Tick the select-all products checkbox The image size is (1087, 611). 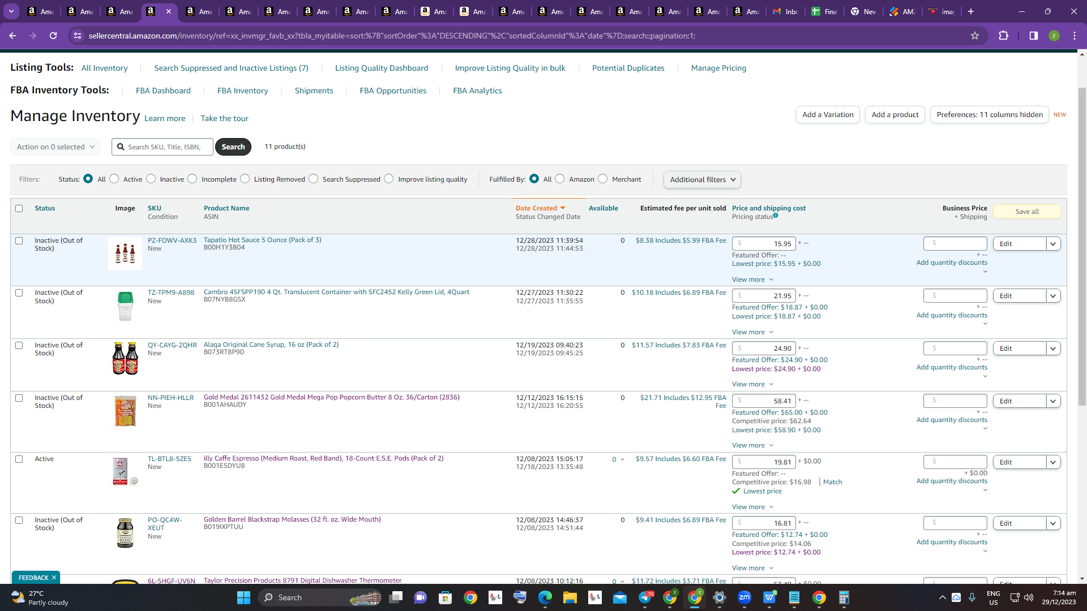point(19,208)
